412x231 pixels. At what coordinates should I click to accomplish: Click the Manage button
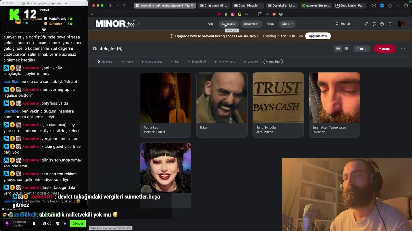[x=384, y=49]
